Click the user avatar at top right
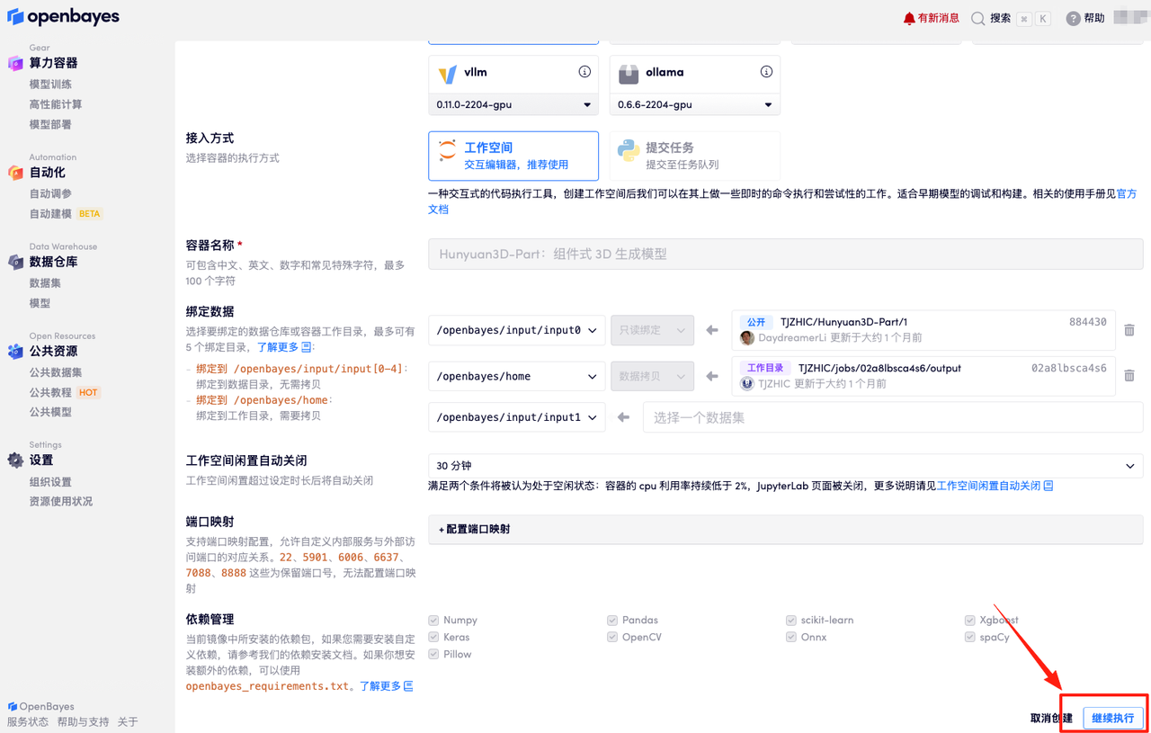The height and width of the screenshot is (733, 1151). point(1129,18)
